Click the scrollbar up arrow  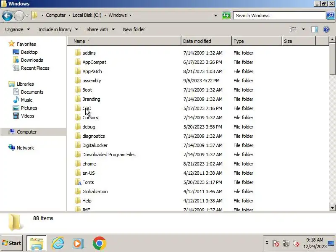click(x=332, y=39)
